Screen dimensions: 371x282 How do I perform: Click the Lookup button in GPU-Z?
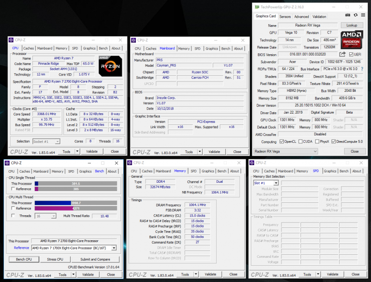coord(352,25)
